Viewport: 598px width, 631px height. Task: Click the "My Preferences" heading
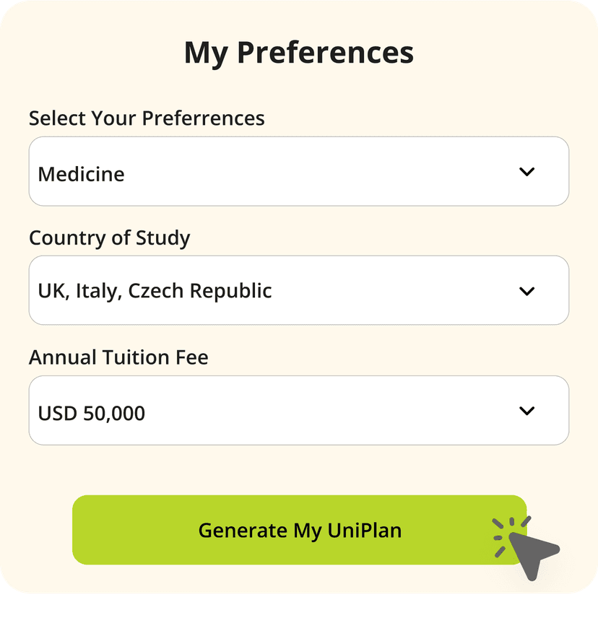(298, 53)
